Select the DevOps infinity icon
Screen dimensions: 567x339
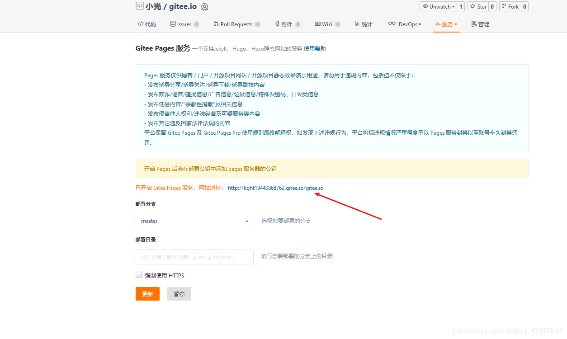point(392,24)
